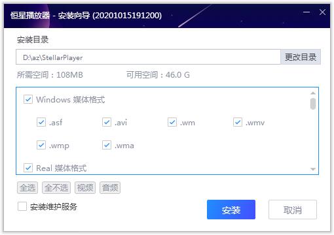Uncheck the Real 媒体格式 group checkbox
Screen dimensions: 334x235
(x=28, y=168)
